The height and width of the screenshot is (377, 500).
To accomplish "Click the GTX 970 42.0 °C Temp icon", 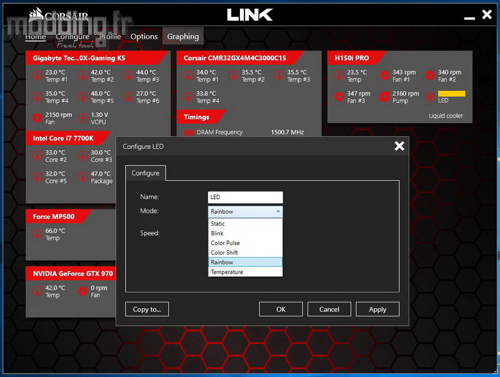I will [x=37, y=291].
